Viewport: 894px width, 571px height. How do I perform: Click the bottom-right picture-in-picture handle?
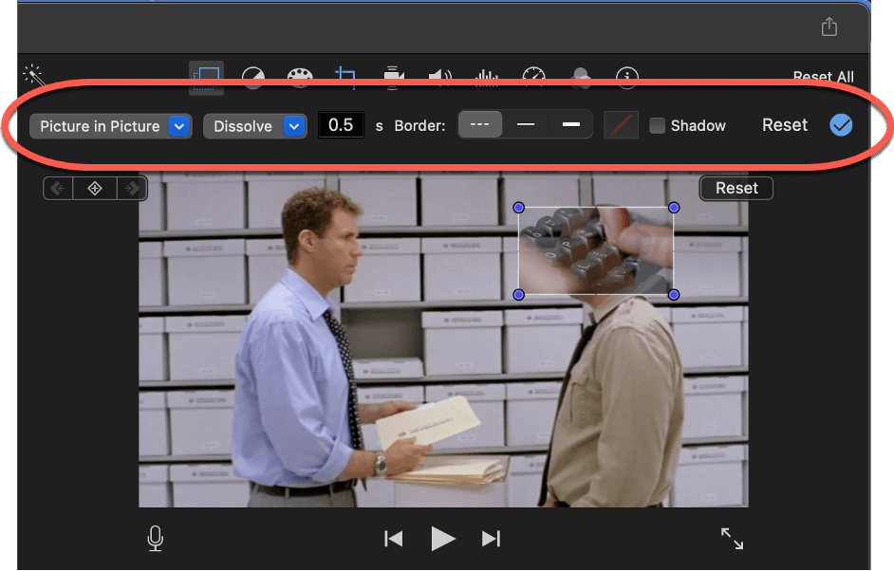tap(674, 295)
